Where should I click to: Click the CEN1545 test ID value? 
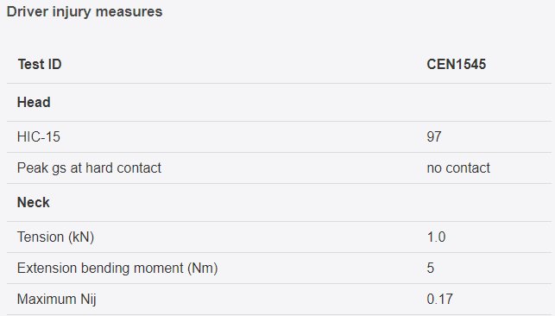tap(457, 65)
